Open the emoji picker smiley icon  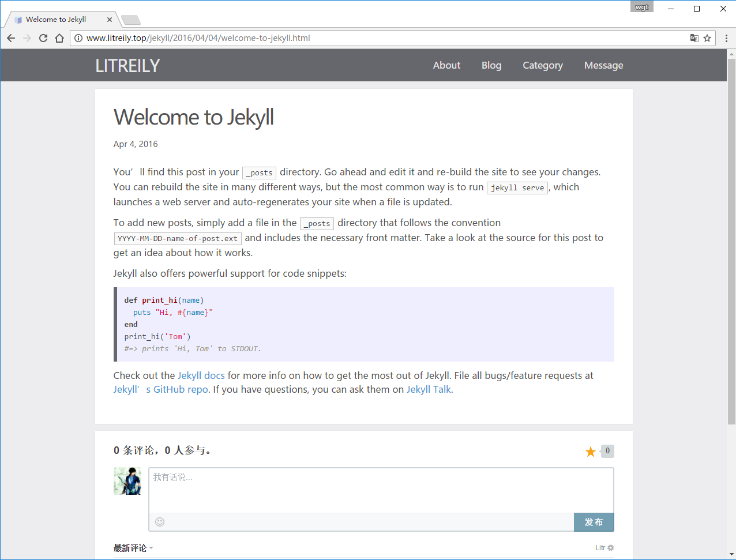pyautogui.click(x=160, y=522)
